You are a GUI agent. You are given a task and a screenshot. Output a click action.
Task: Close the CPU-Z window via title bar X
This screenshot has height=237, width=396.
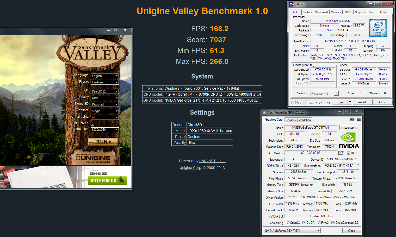(x=388, y=3)
